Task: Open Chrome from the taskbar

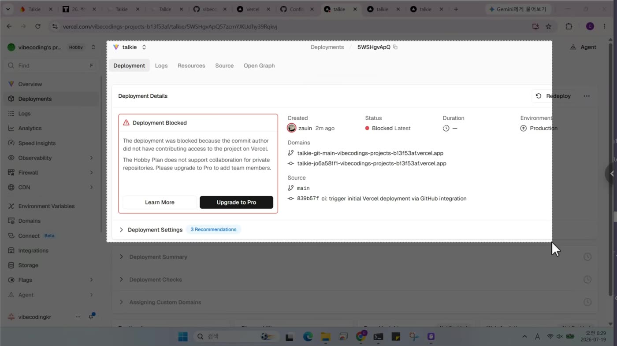Action: point(361,337)
